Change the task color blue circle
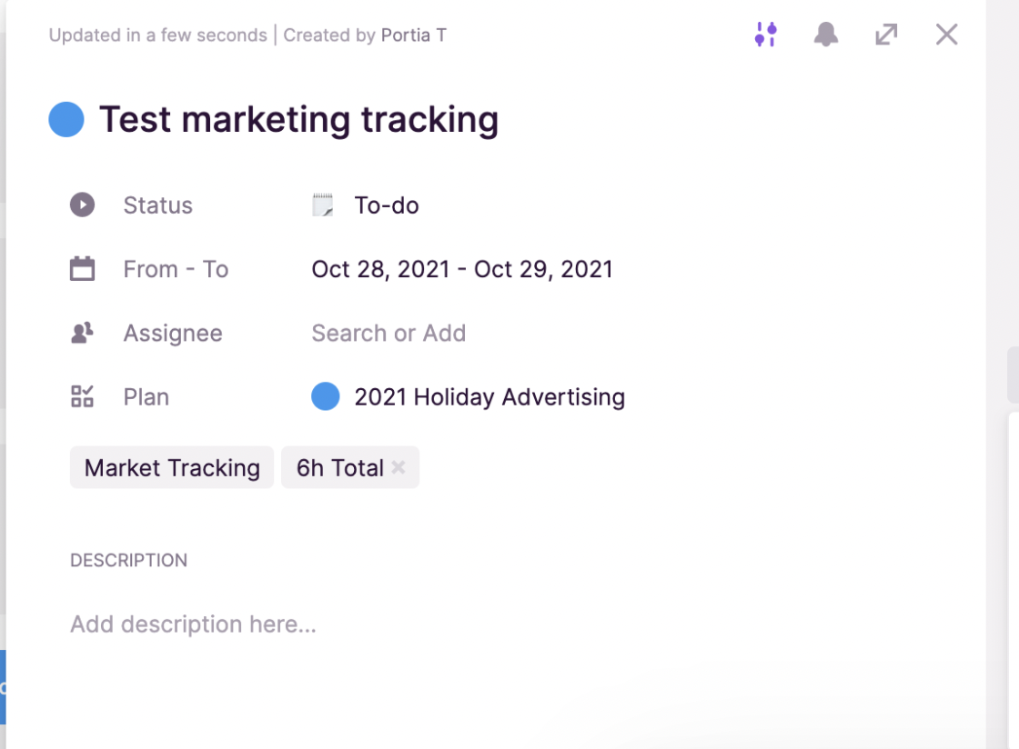Viewport: 1019px width, 749px height. [66, 119]
